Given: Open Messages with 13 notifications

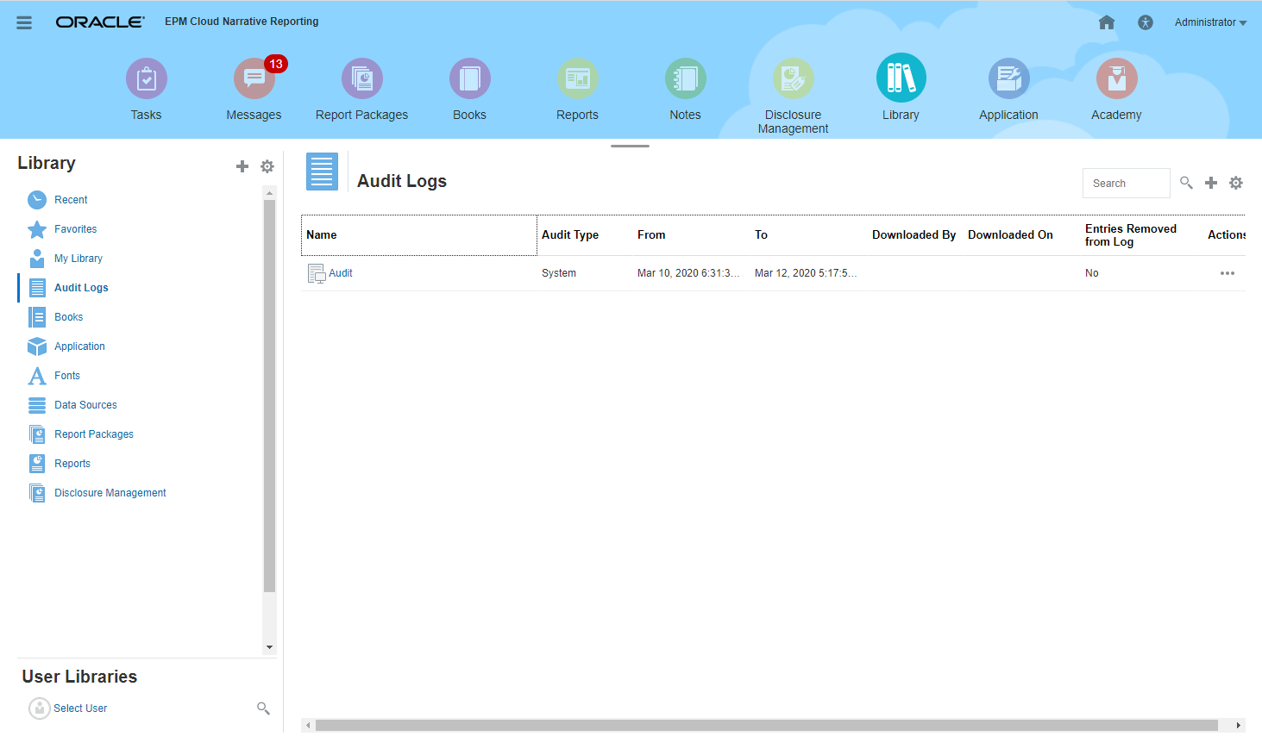Looking at the screenshot, I should (x=254, y=78).
